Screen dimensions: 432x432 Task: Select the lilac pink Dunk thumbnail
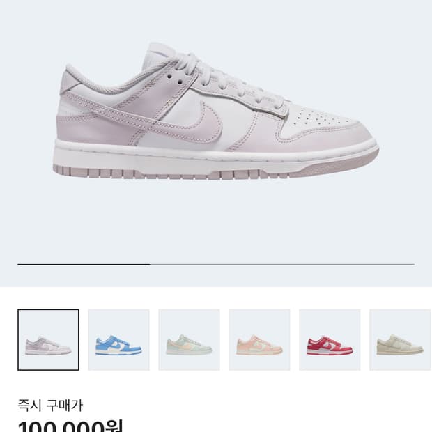coord(48,340)
